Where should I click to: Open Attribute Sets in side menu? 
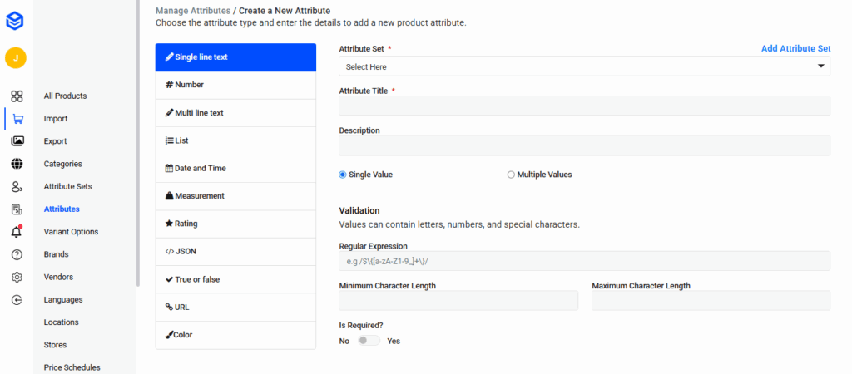click(x=67, y=186)
